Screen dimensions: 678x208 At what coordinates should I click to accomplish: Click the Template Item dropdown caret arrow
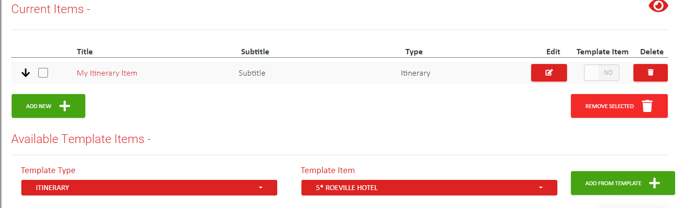coord(541,188)
